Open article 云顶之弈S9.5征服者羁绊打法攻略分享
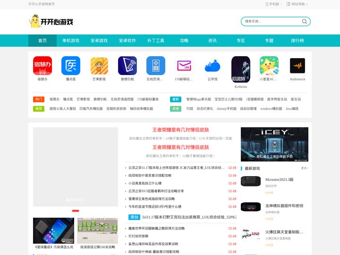 156,191
